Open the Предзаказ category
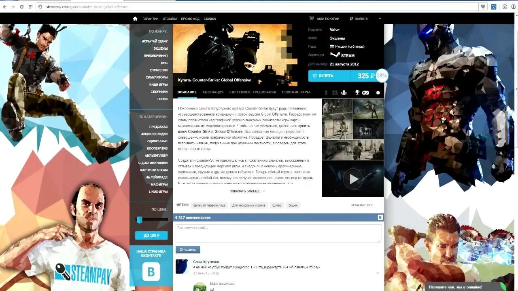Screen dimensions: 518x291 coord(158,127)
